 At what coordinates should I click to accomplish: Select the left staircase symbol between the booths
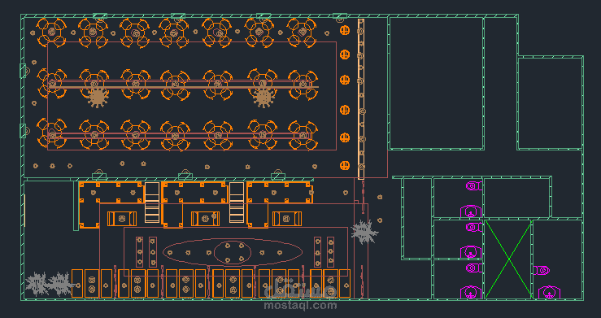pos(152,203)
